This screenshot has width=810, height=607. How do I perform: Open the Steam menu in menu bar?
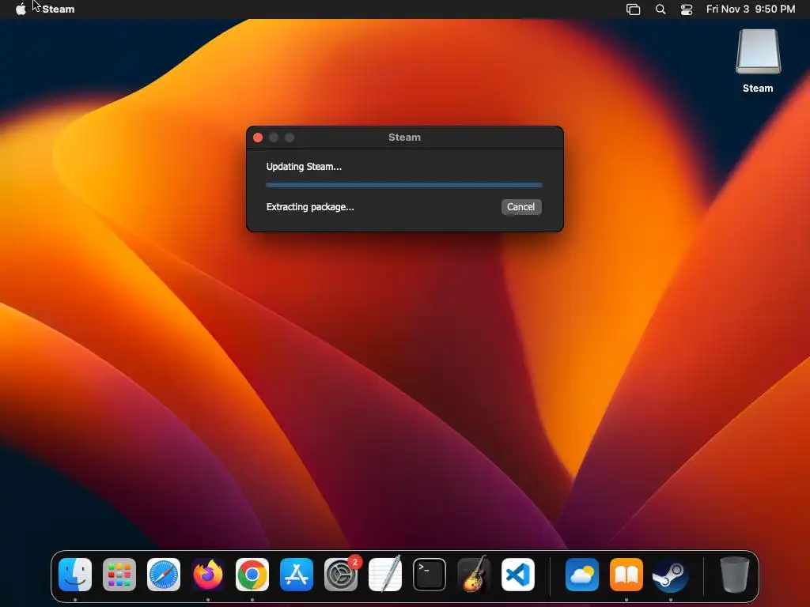[x=59, y=9]
